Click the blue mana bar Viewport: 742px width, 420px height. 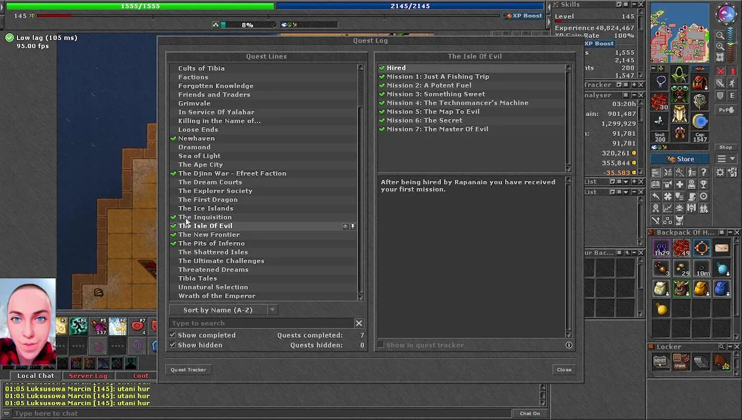tap(410, 6)
